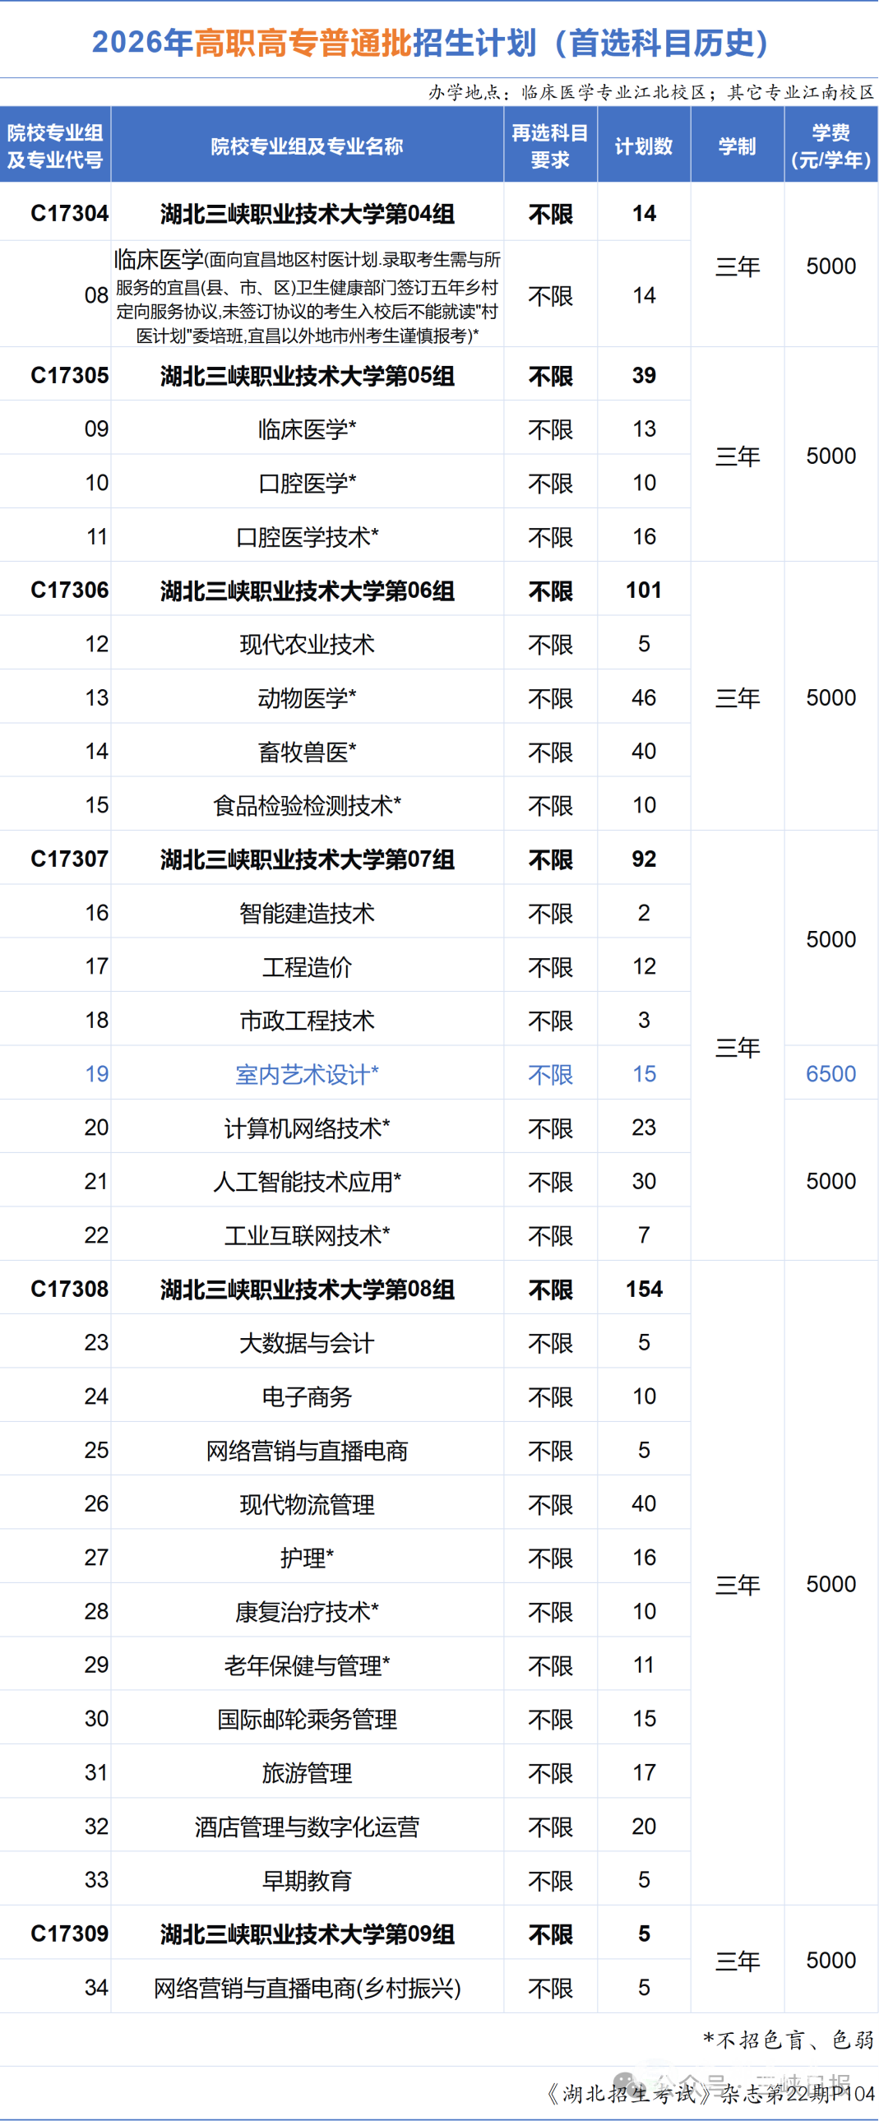Click the 再选科目要求 column header
The height and width of the screenshot is (2121, 879).
550,146
